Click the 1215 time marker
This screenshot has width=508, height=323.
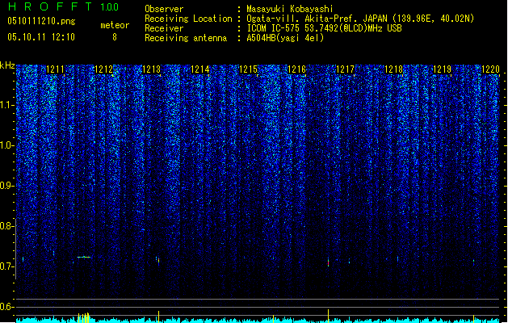(x=248, y=69)
